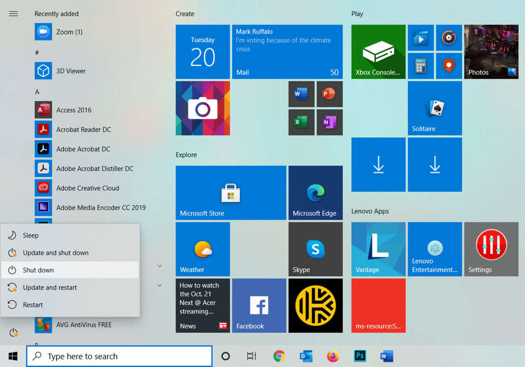The image size is (525, 367).
Task: Open the red ms-resource tile
Action: (379, 305)
